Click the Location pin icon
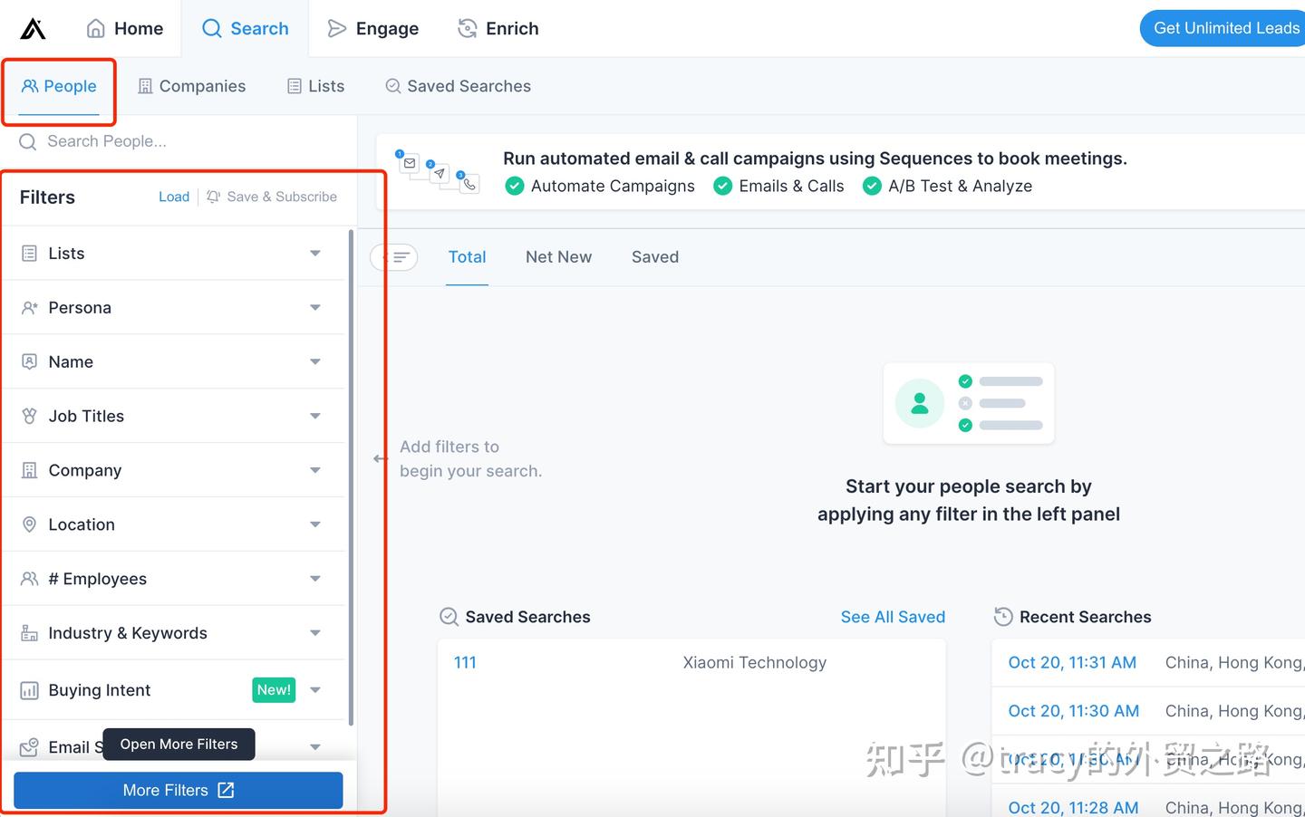Viewport: 1305px width, 817px height. (28, 524)
